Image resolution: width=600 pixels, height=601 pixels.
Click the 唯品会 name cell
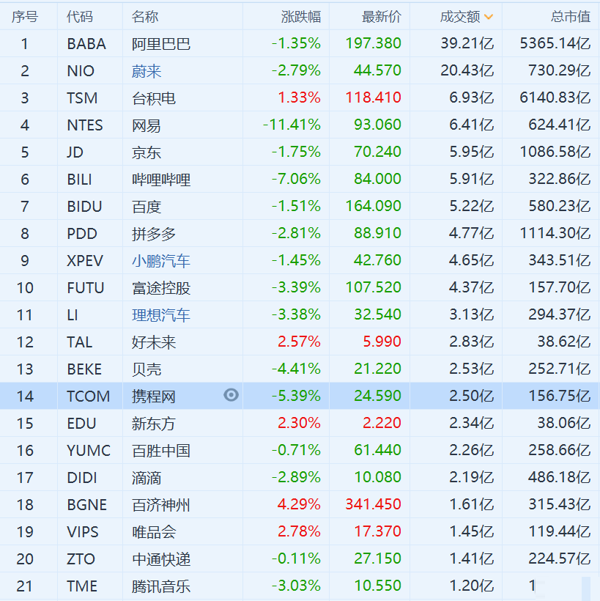[x=154, y=532]
